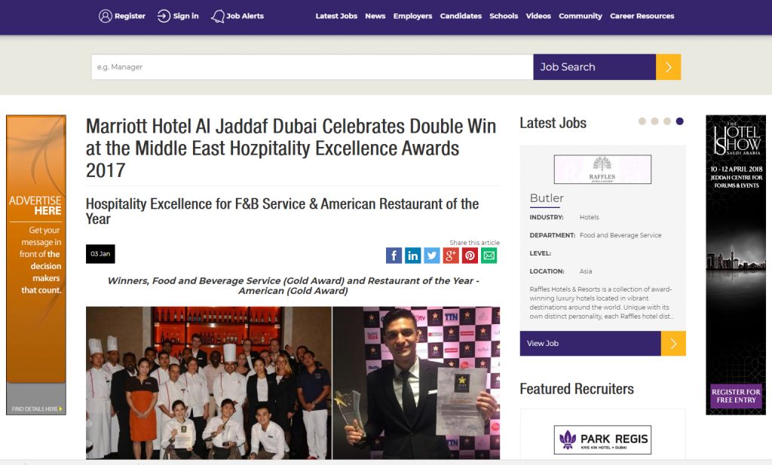The height and width of the screenshot is (465, 772).
Task: Share the article on Pinterest
Action: (470, 255)
